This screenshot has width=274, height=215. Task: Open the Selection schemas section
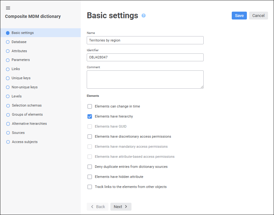coord(26,105)
